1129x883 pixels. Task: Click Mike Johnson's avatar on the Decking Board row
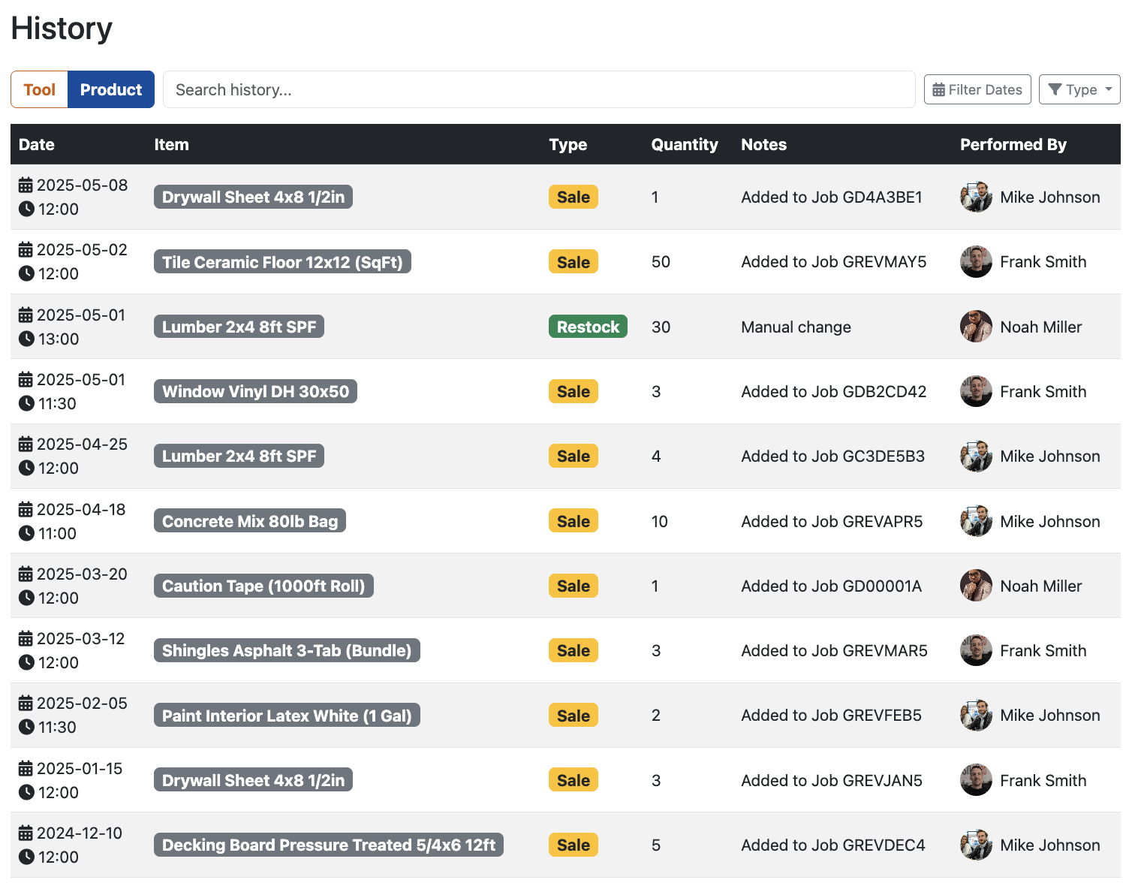pyautogui.click(x=976, y=845)
